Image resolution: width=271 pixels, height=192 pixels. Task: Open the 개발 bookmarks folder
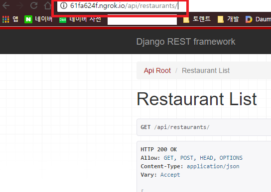pos(233,19)
